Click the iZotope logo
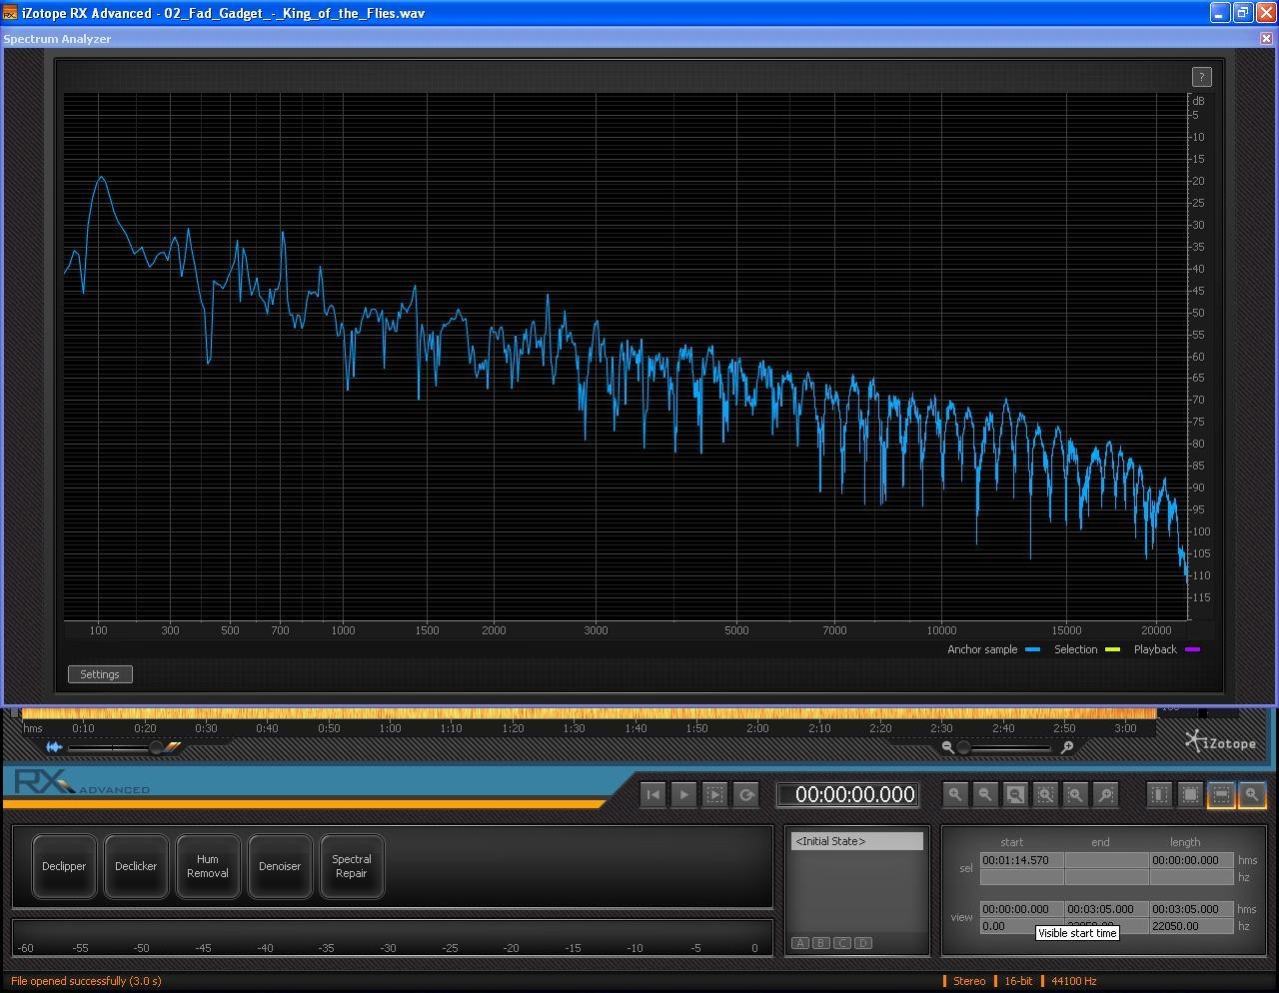This screenshot has height=993, width=1279. (1221, 742)
